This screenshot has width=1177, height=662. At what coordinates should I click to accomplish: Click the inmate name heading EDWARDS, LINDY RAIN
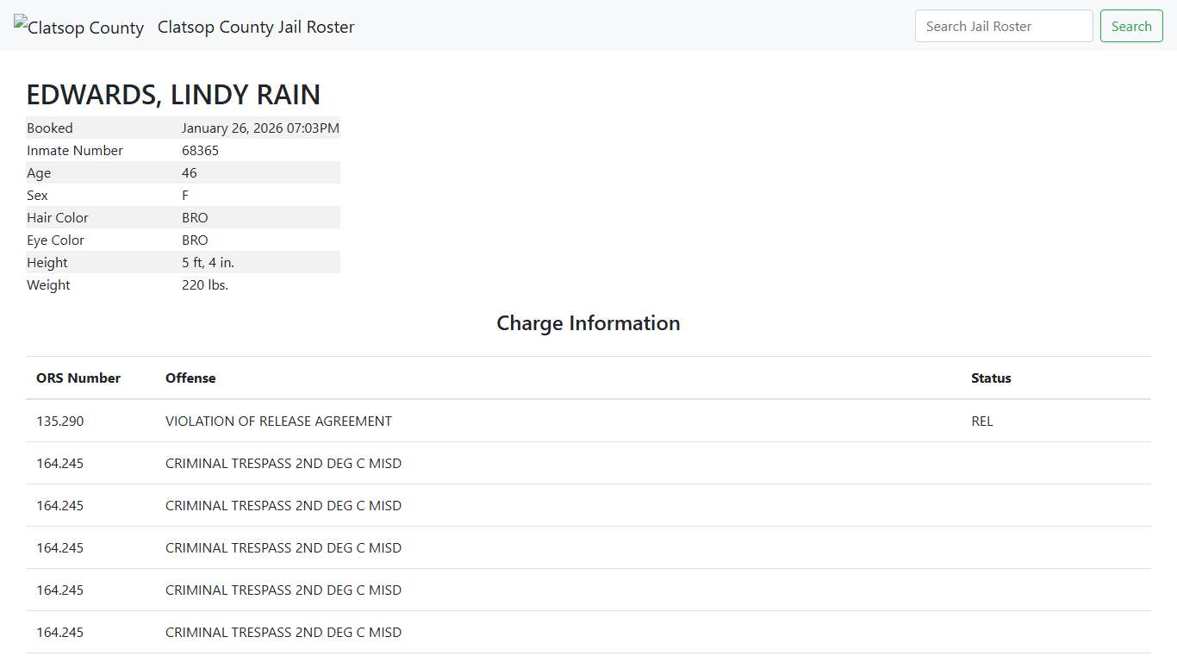coord(173,94)
